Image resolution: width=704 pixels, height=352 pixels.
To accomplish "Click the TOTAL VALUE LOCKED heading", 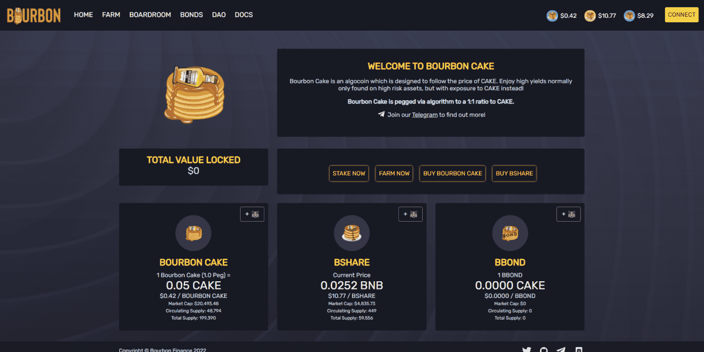I will tap(193, 160).
